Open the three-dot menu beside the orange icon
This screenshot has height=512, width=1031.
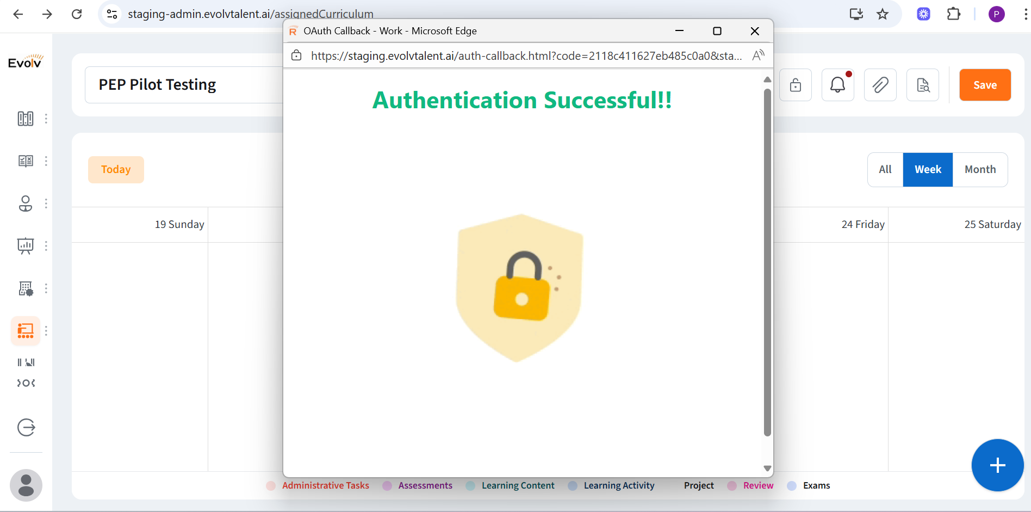(46, 331)
